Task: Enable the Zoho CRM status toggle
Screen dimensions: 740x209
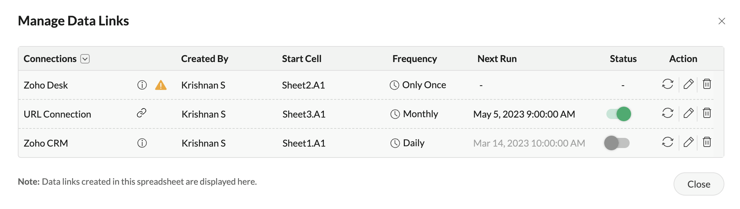Action: [617, 143]
